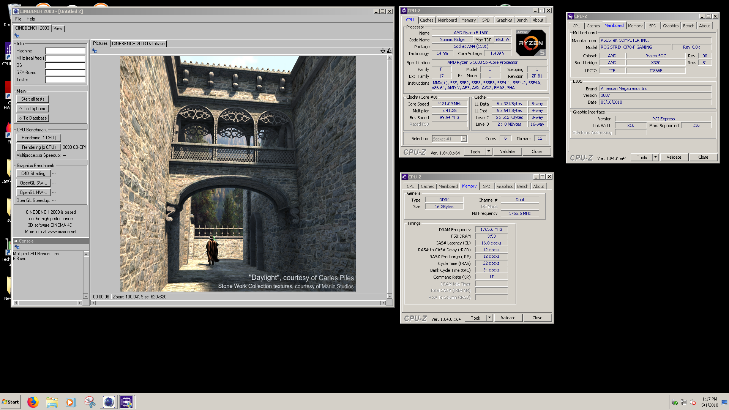Click the CINEBENCH title bar application icon
The image size is (729, 410).
[x=16, y=11]
